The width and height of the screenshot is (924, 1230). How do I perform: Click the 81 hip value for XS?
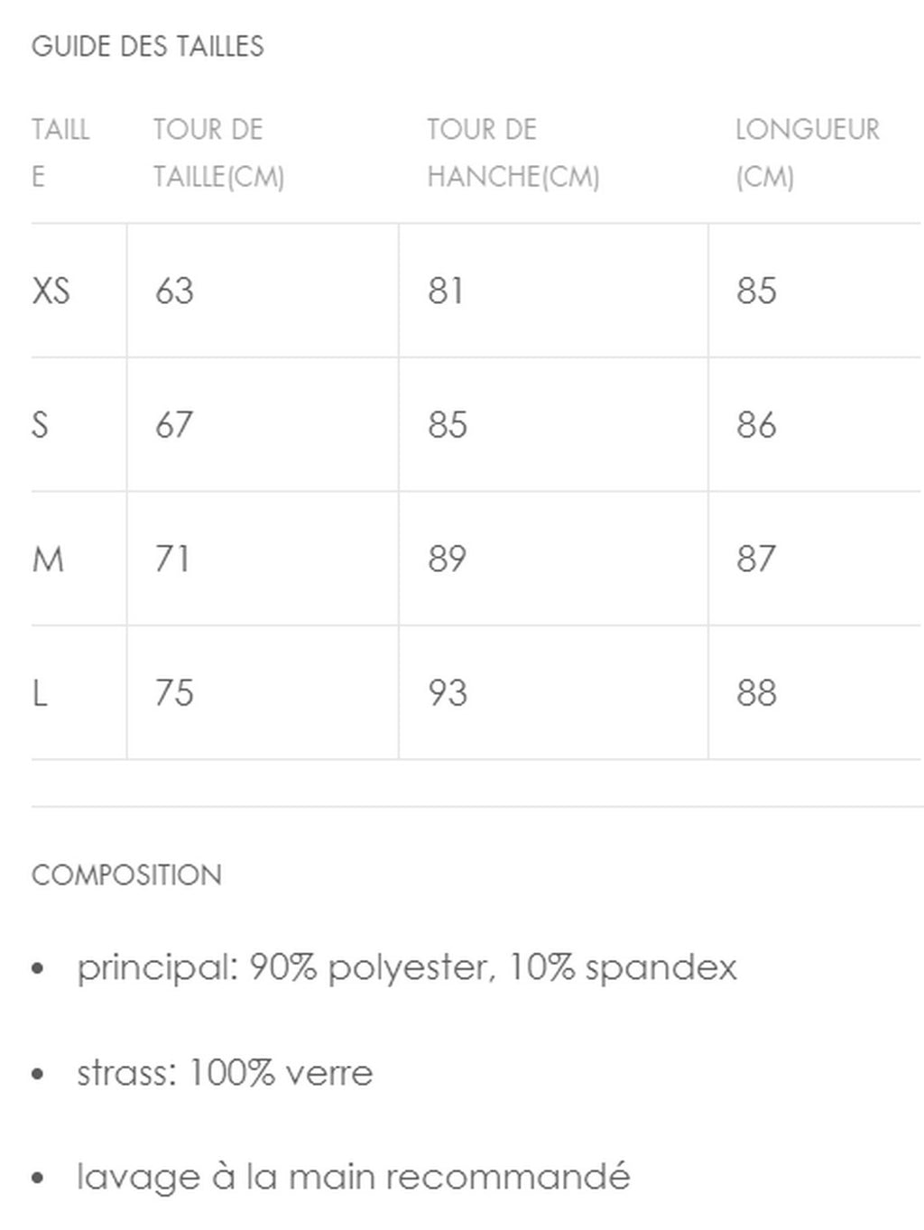(x=446, y=291)
